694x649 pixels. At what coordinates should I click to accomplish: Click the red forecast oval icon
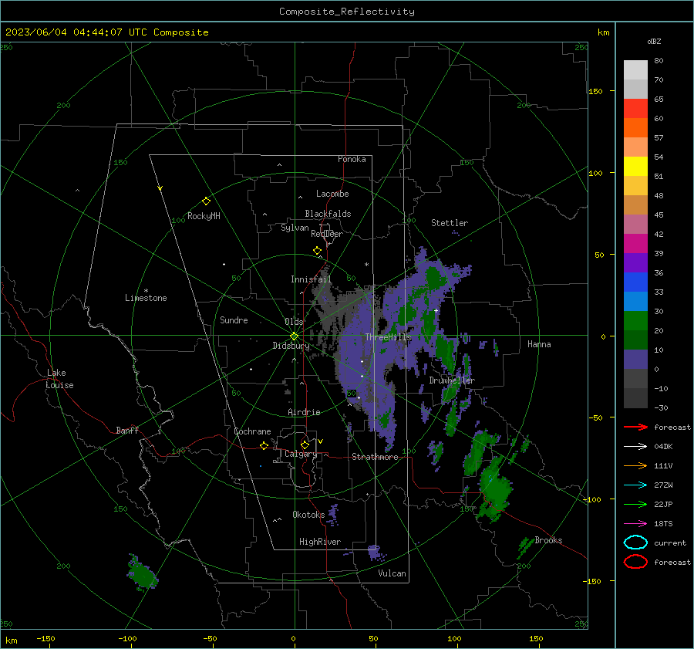click(635, 562)
